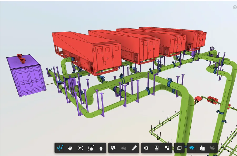Start First Person walk mode
Image resolution: width=237 pixels, height=156 pixels.
[x=101, y=148]
